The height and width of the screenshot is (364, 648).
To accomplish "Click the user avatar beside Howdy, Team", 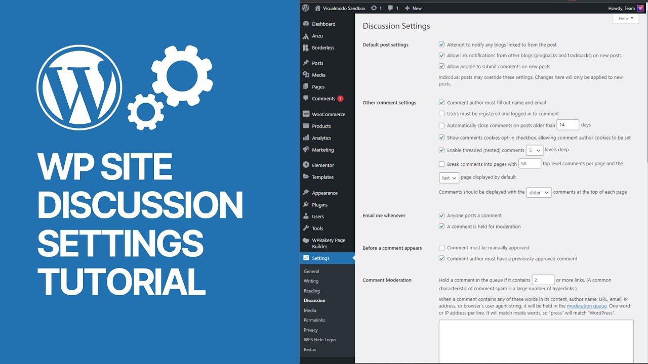I will coord(640,8).
